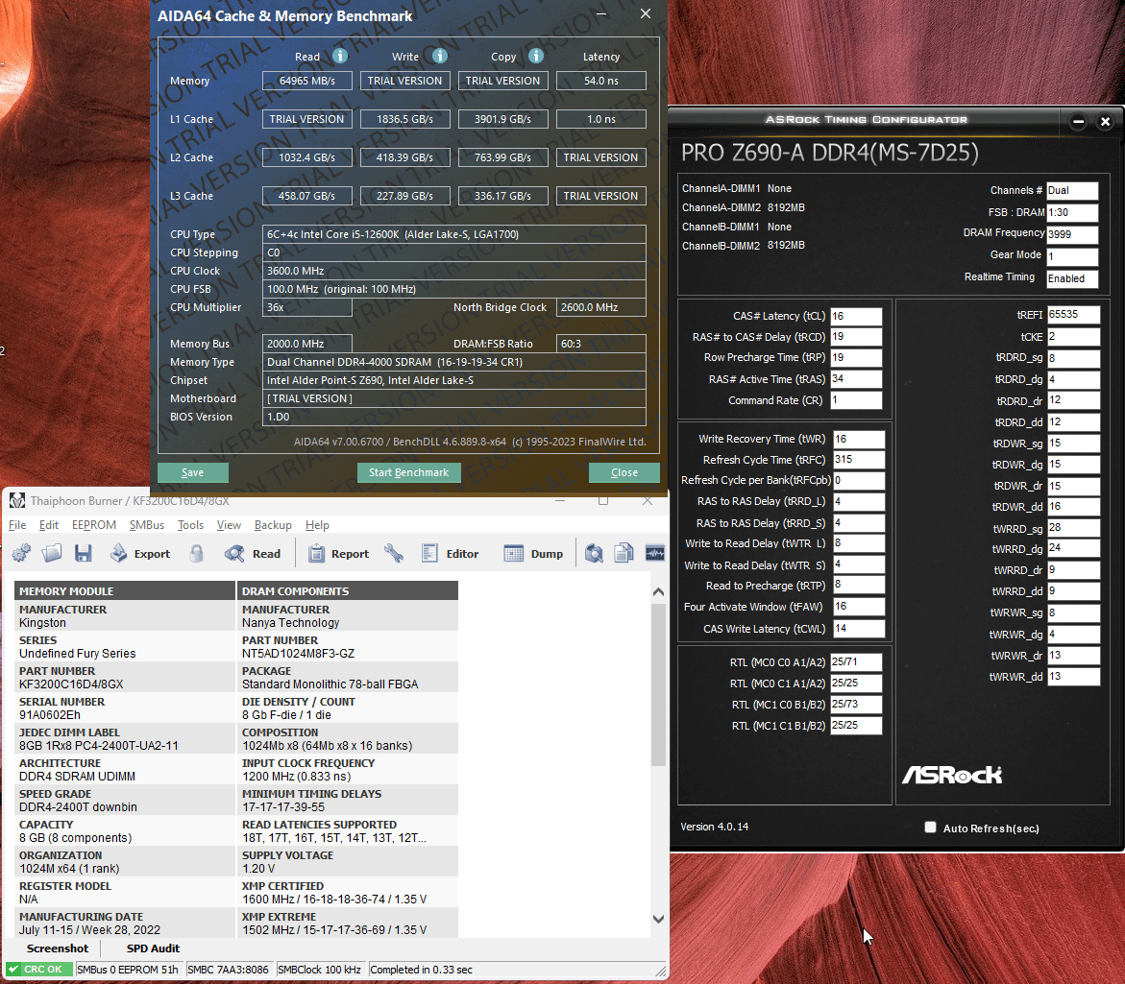Image resolution: width=1125 pixels, height=984 pixels.
Task: Click the documents copy icon in Thaiphoon toolbar
Action: point(624,553)
